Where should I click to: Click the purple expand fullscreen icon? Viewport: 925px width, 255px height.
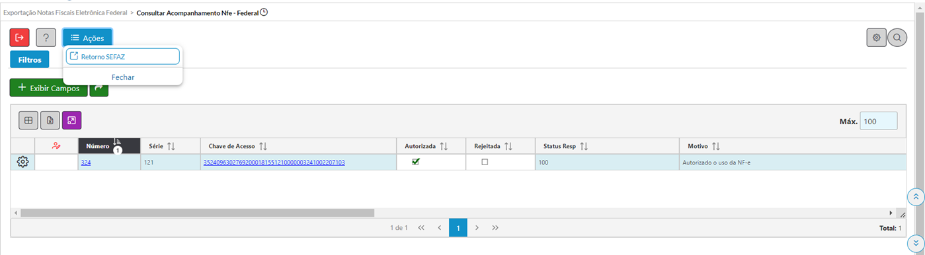tap(72, 120)
